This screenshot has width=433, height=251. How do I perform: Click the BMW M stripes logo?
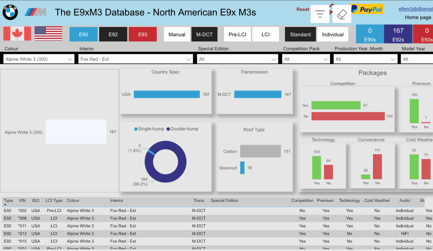point(35,12)
